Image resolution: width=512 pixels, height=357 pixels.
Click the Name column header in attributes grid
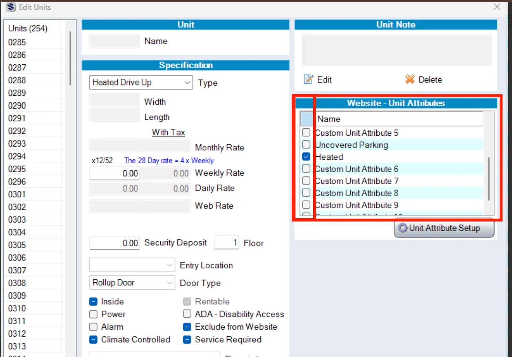399,119
